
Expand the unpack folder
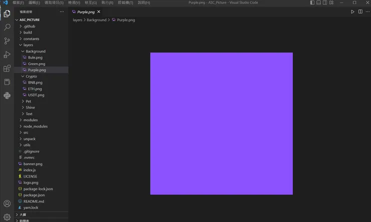coord(41,138)
